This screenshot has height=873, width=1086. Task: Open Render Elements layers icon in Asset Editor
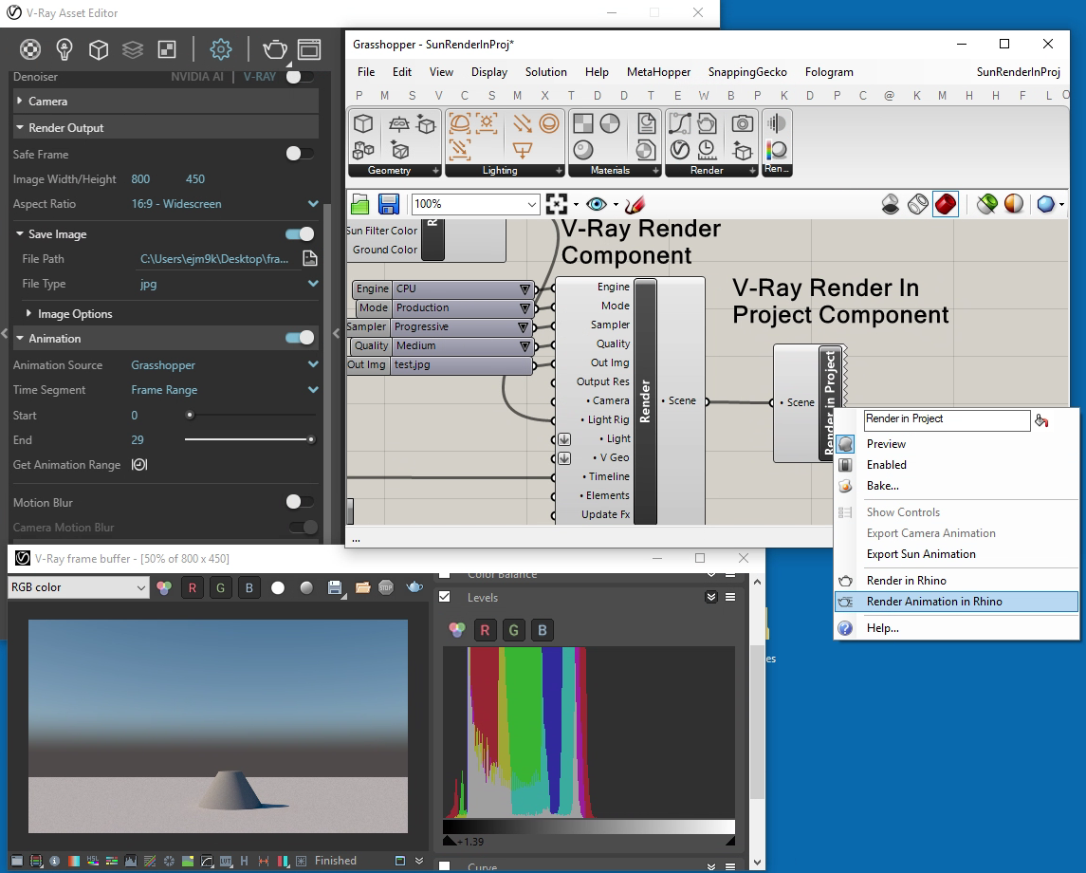pyautogui.click(x=132, y=49)
